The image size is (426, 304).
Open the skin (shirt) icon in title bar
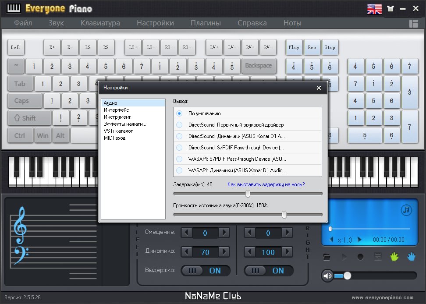point(390,9)
